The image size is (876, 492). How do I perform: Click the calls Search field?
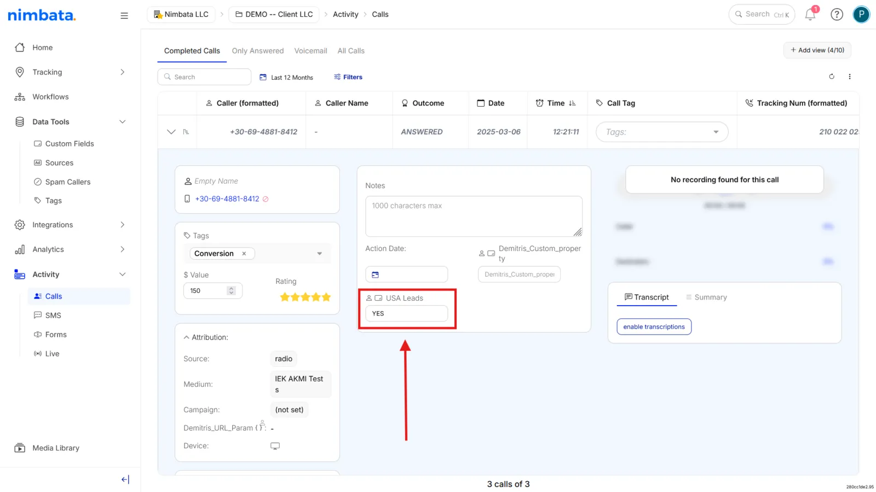tap(204, 77)
